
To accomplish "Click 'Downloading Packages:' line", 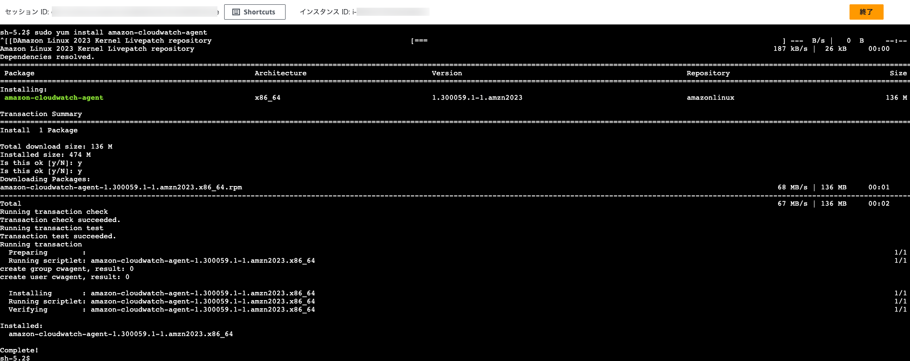I will (45, 179).
